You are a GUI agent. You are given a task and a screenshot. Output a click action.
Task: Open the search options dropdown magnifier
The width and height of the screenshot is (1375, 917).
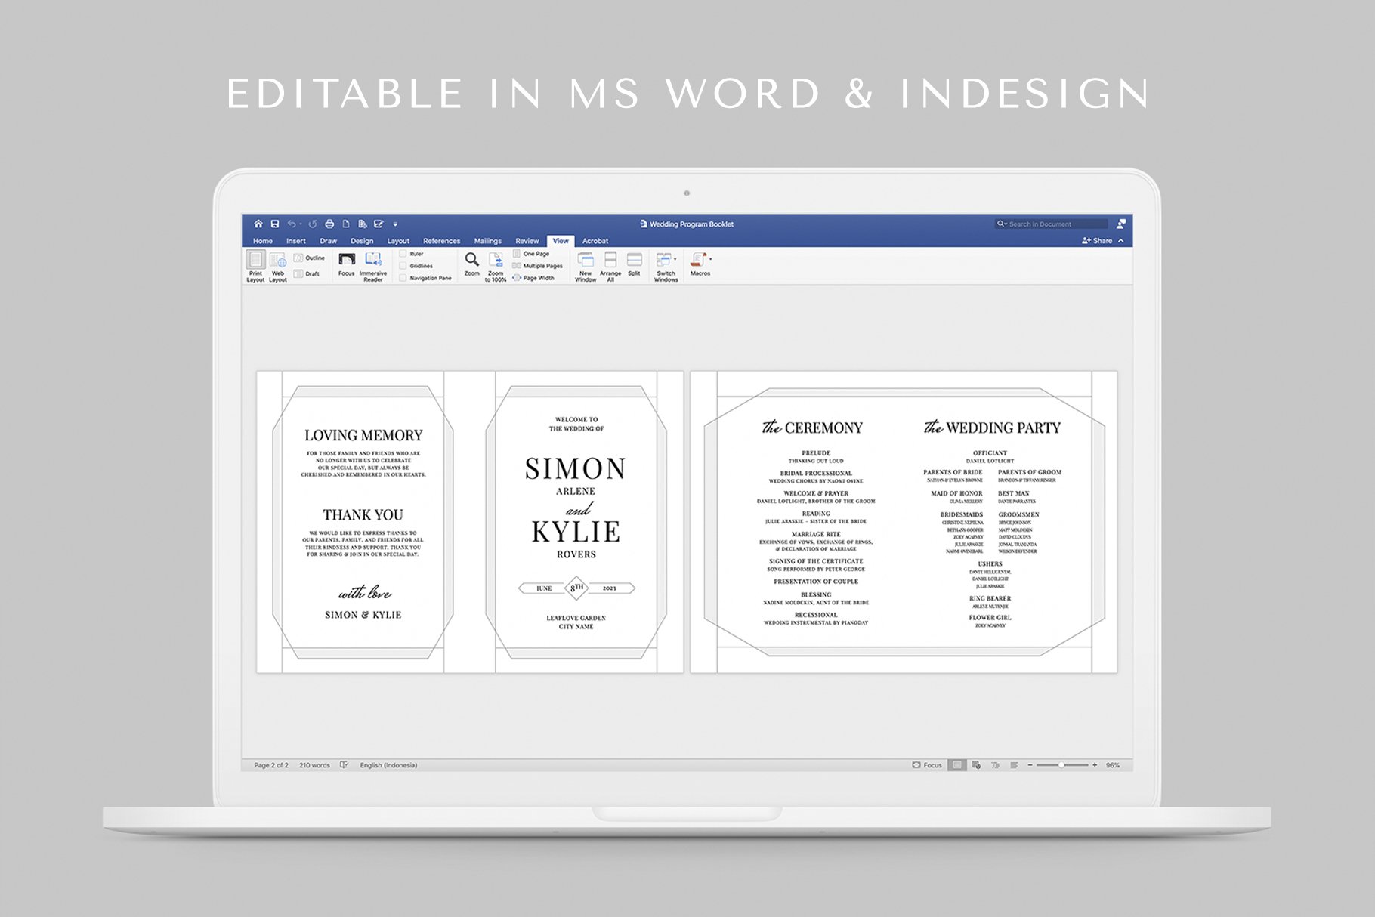(1002, 224)
